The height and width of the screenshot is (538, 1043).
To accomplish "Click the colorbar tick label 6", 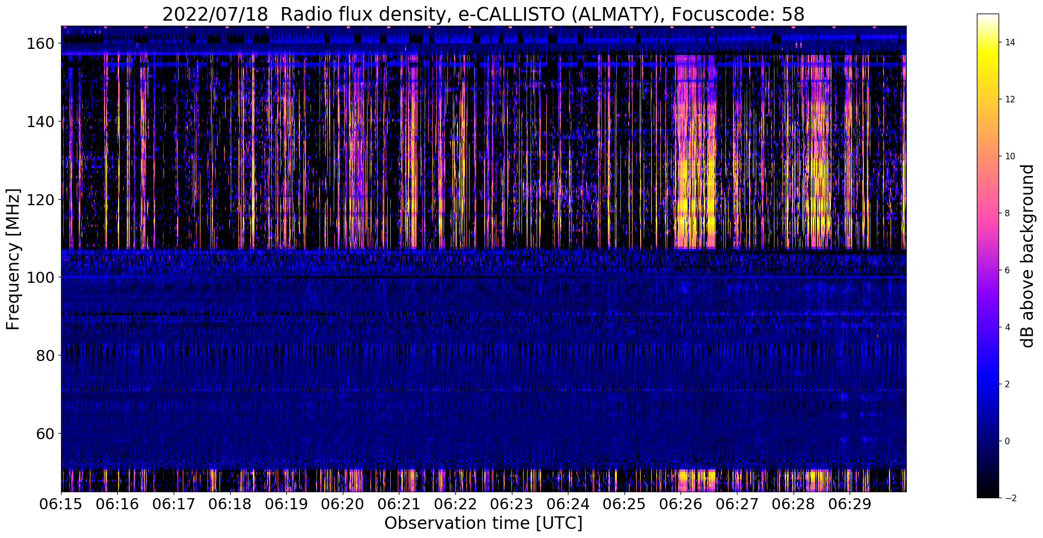I will coord(1007,270).
